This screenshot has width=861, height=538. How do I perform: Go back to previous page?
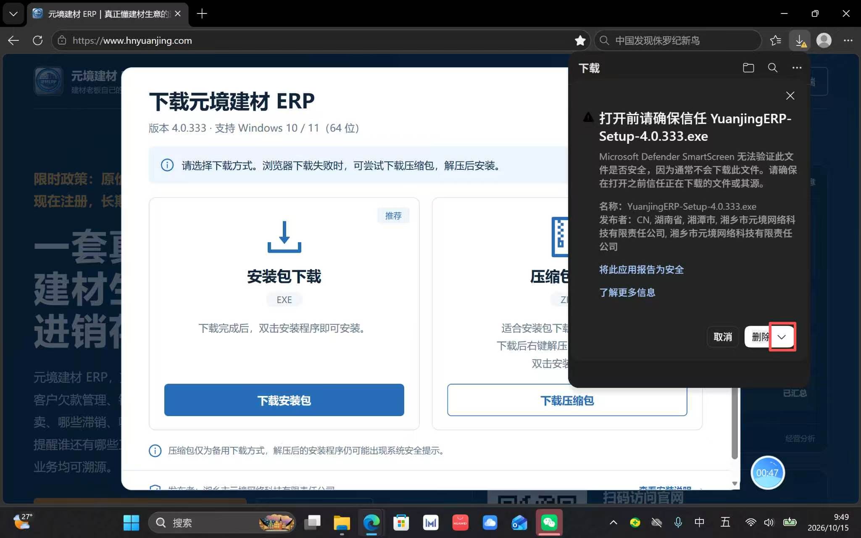pyautogui.click(x=13, y=40)
